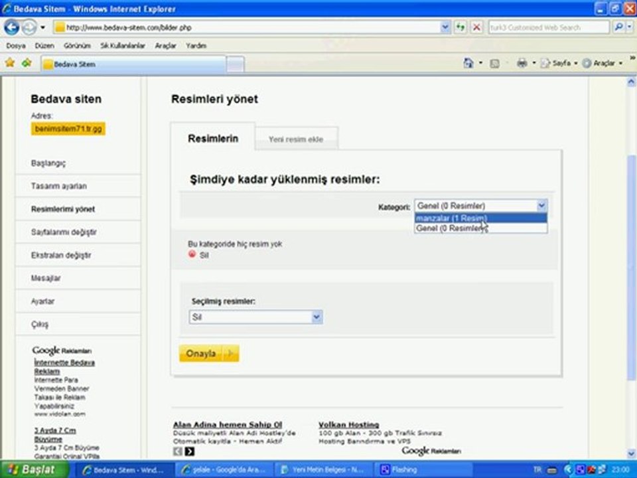Start search with the magnifier icon
The width and height of the screenshot is (637, 478).
tap(618, 27)
